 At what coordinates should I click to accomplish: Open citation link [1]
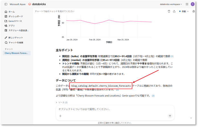pyautogui.click(x=172, y=56)
